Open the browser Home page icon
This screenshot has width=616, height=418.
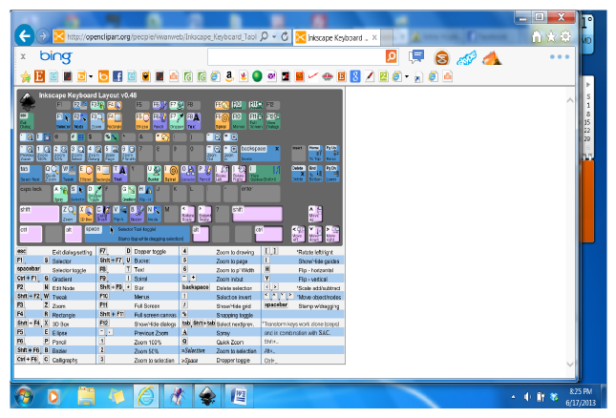[537, 37]
